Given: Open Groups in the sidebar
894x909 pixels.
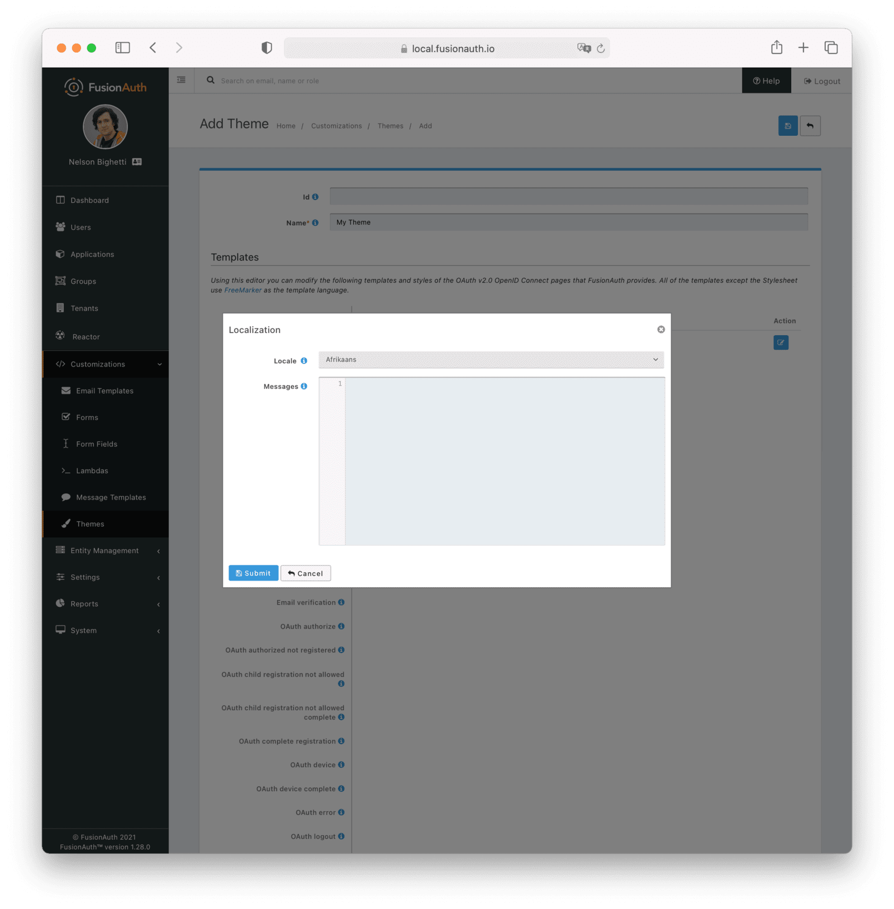Looking at the screenshot, I should tap(106, 282).
